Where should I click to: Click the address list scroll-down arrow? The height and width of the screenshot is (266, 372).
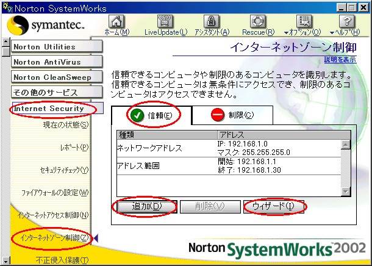click(x=346, y=191)
